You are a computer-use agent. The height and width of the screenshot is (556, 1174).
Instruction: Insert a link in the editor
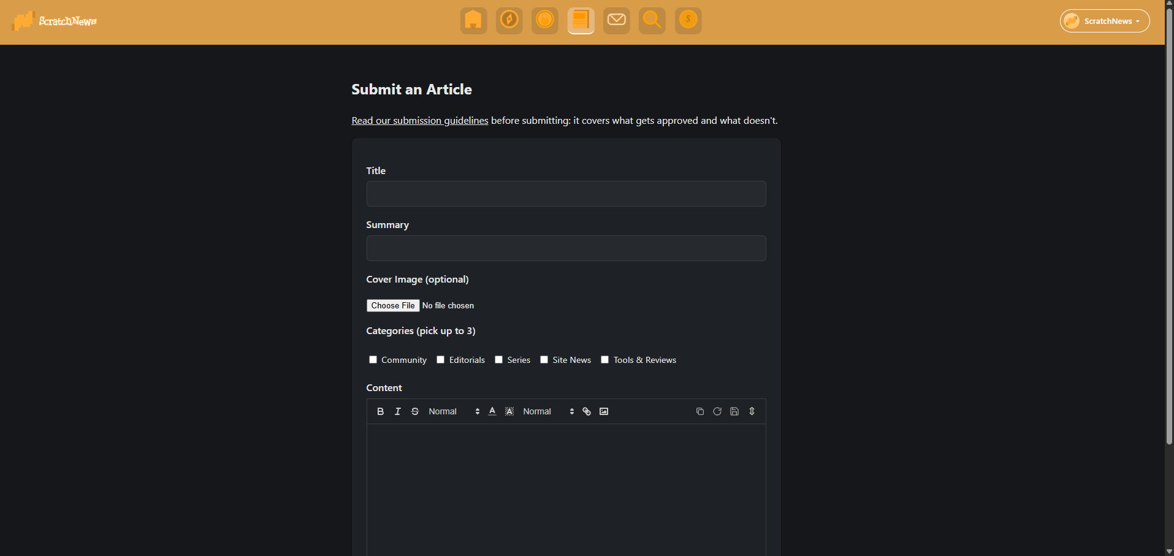[587, 411]
